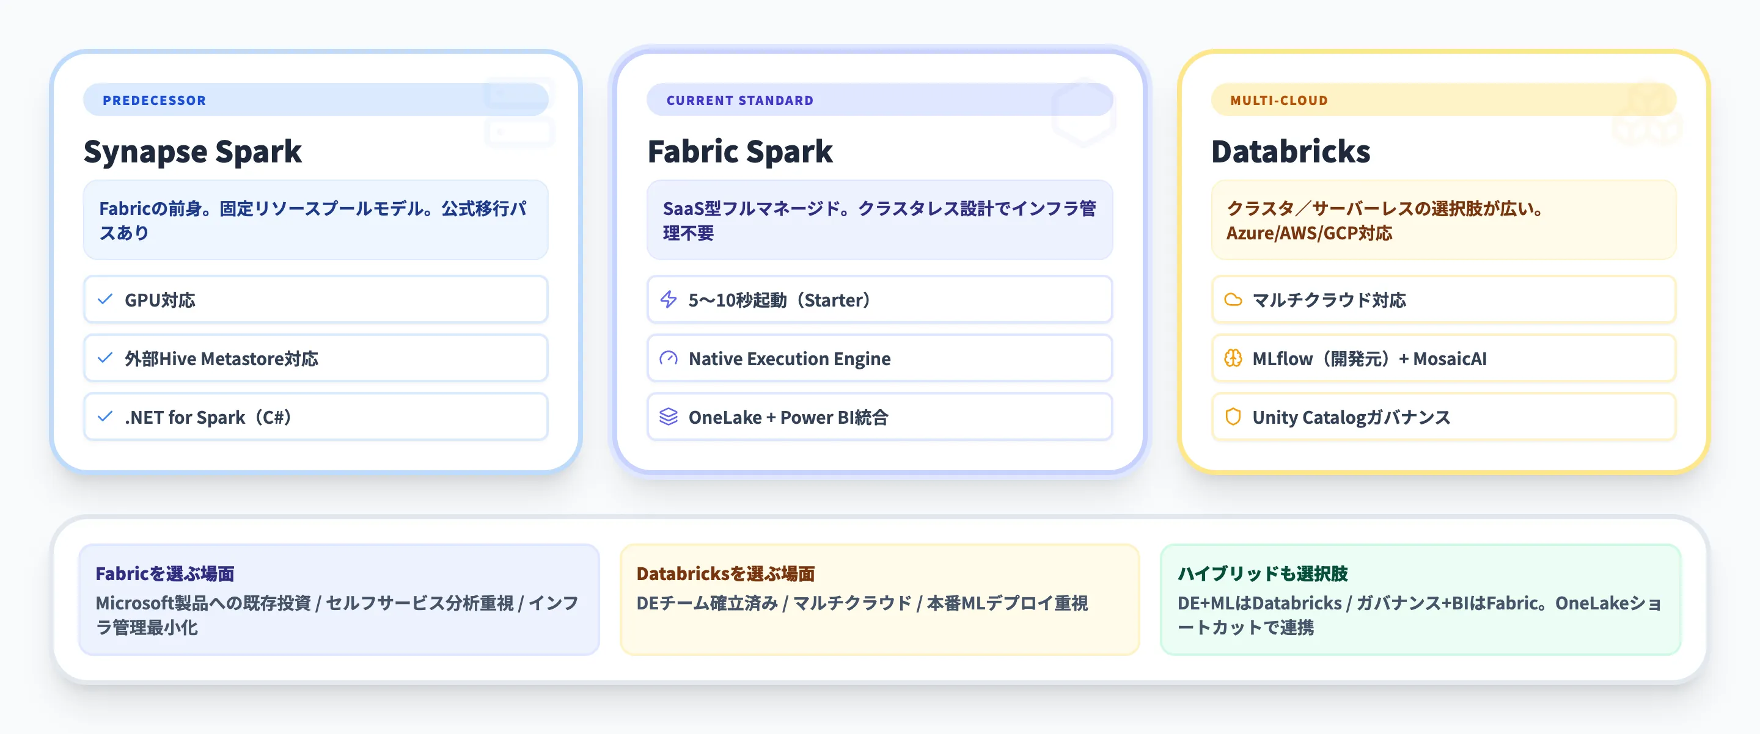Image resolution: width=1760 pixels, height=734 pixels.
Task: Toggle the 外部Hive Metastore対応 item
Action: [x=315, y=358]
